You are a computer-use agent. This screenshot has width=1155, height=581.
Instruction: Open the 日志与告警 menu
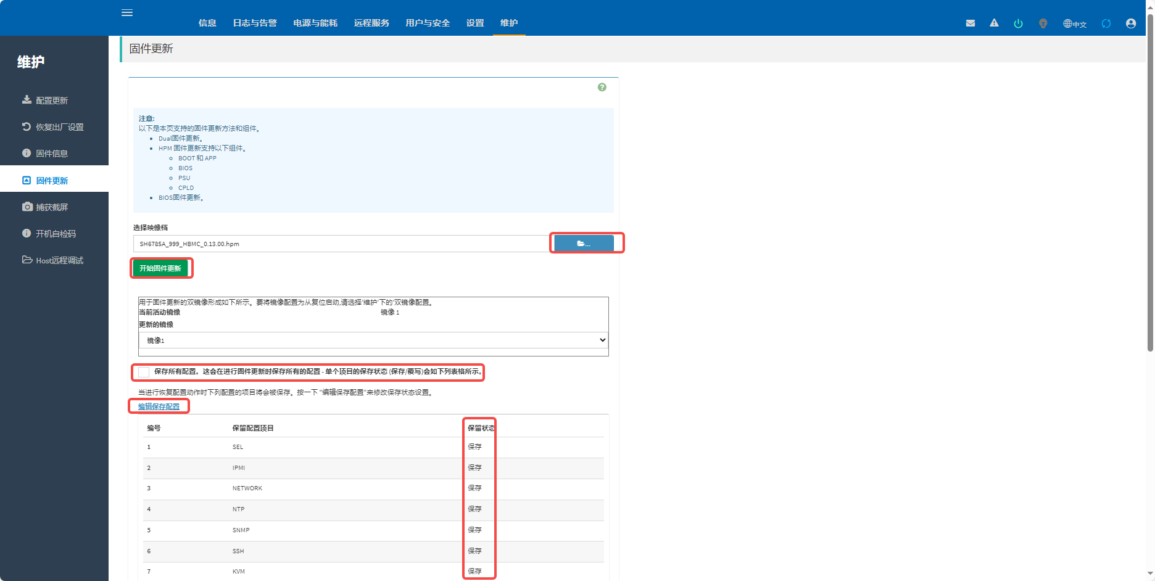(x=255, y=23)
